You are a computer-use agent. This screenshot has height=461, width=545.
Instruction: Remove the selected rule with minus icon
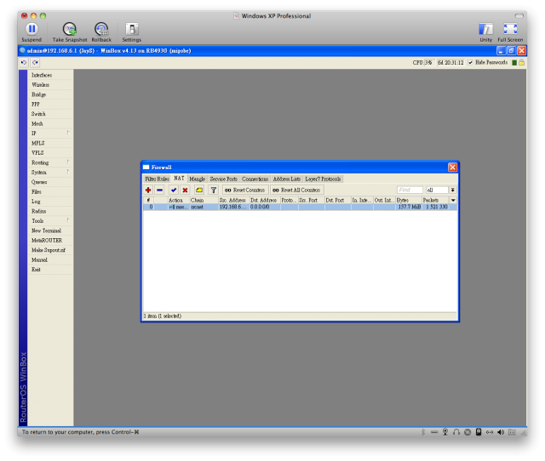[160, 190]
